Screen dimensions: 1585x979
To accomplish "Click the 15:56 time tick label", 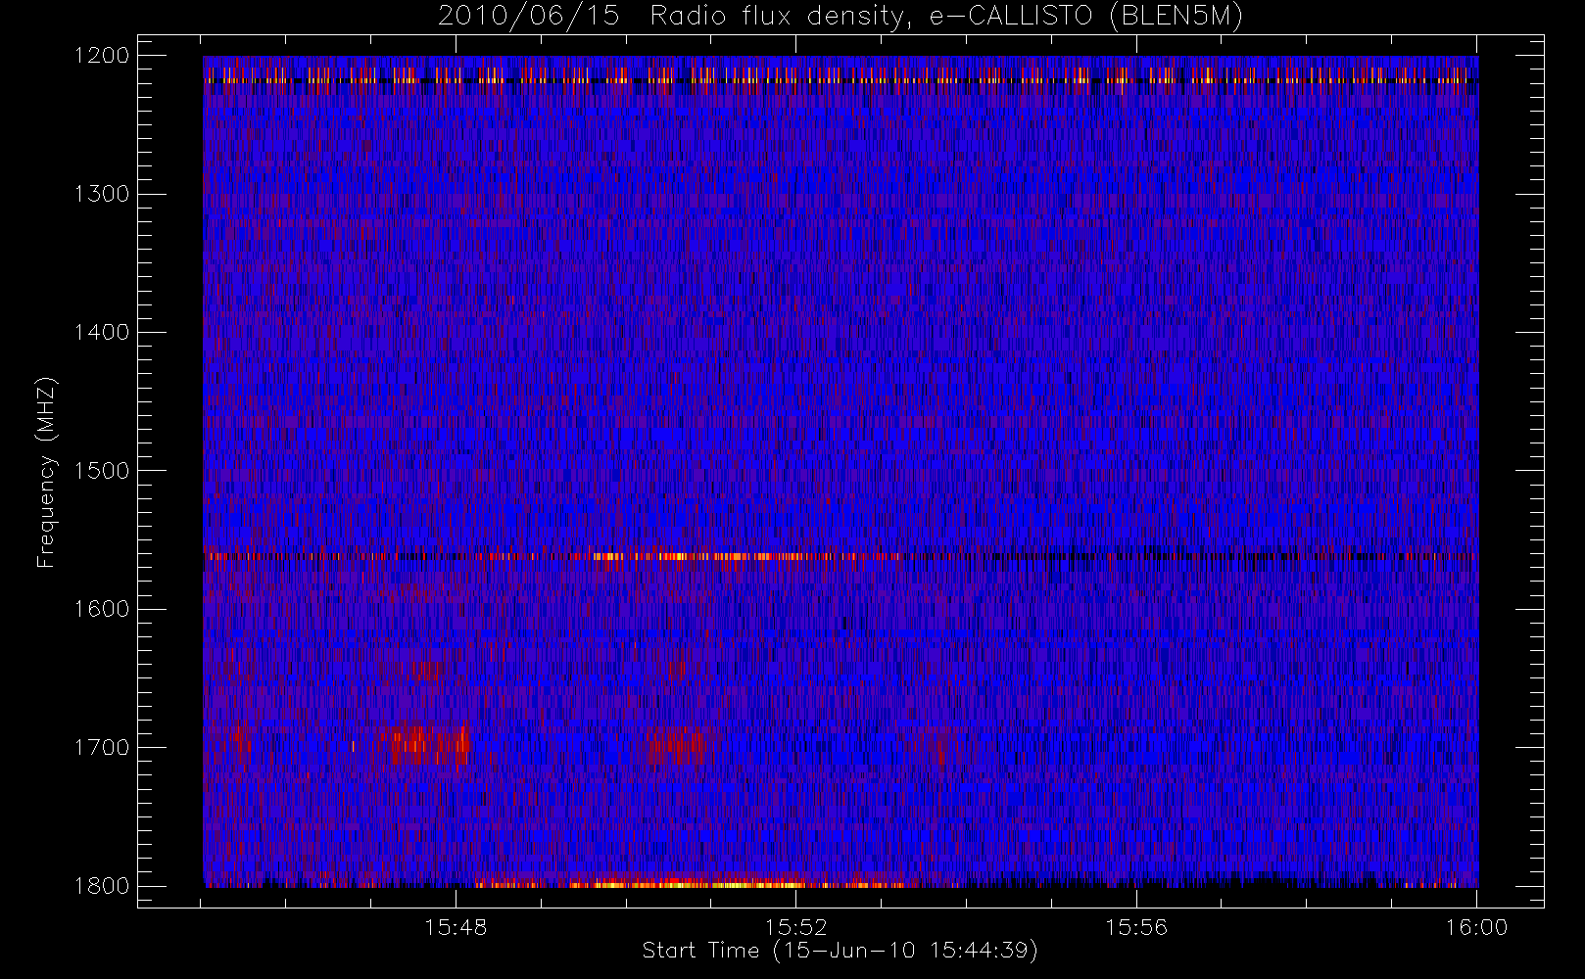I will tap(1136, 927).
